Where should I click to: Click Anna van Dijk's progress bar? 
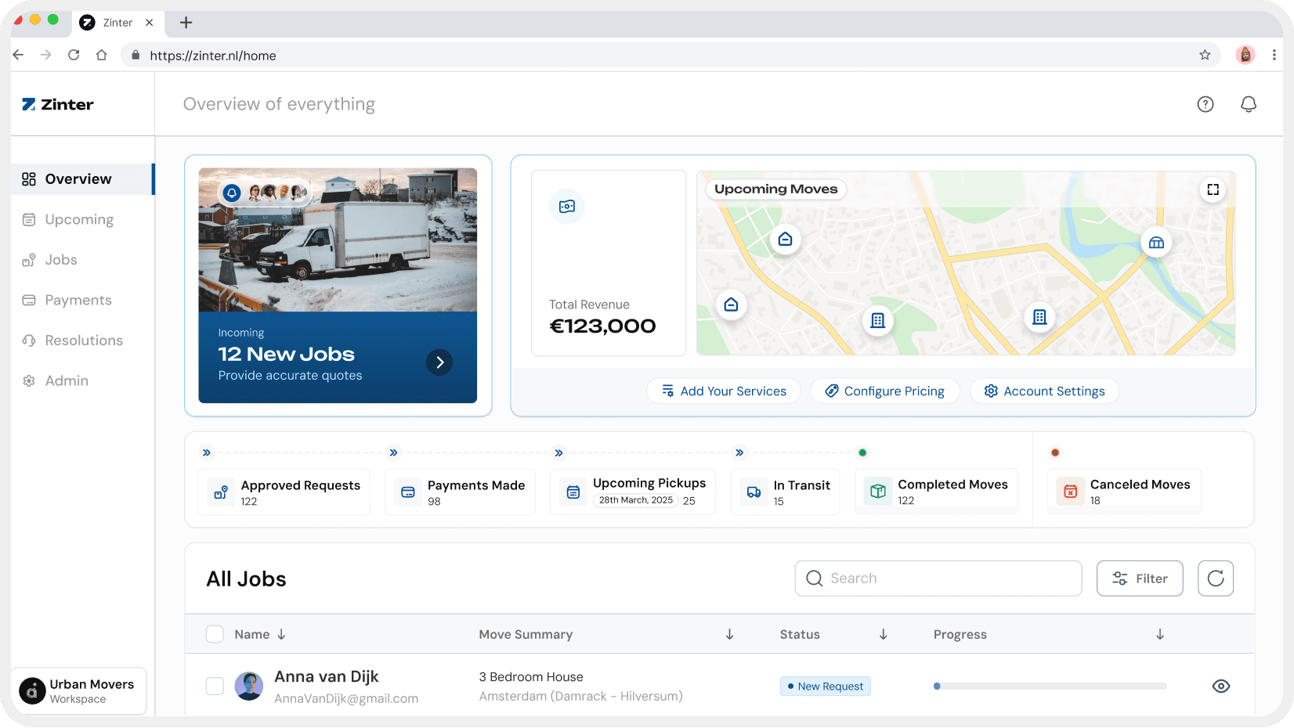tap(1049, 686)
